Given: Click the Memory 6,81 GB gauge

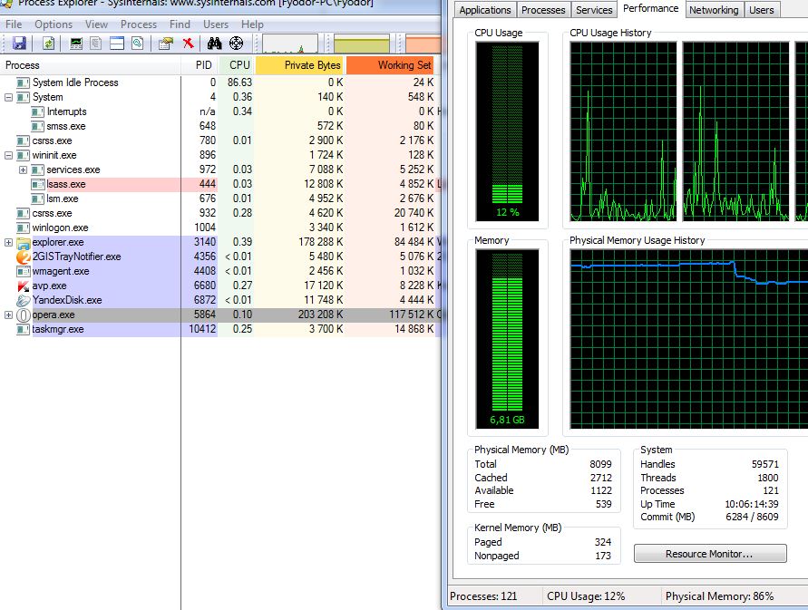Looking at the screenshot, I should (507, 339).
